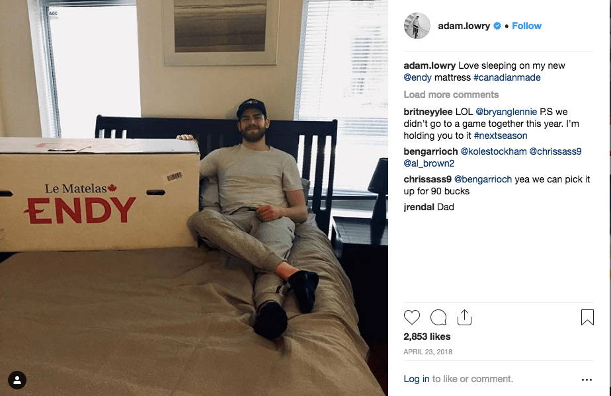View the 2,853 likes list
Viewport: 611px width, 396px height.
(427, 337)
